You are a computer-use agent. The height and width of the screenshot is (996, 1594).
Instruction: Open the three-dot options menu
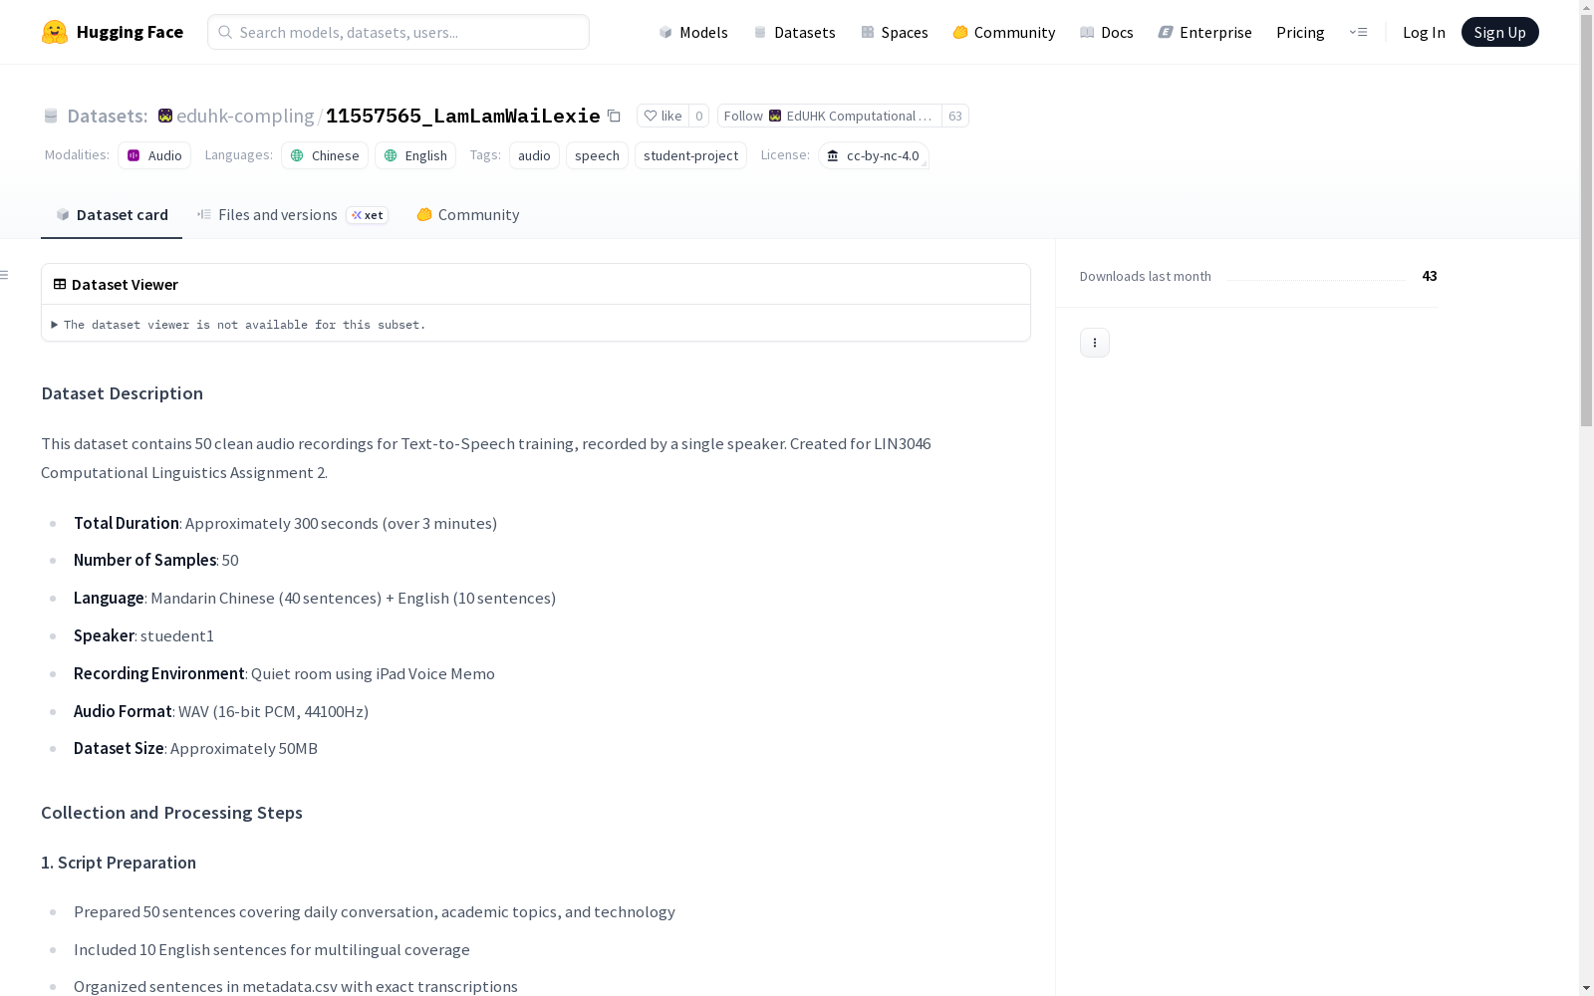pyautogui.click(x=1095, y=343)
